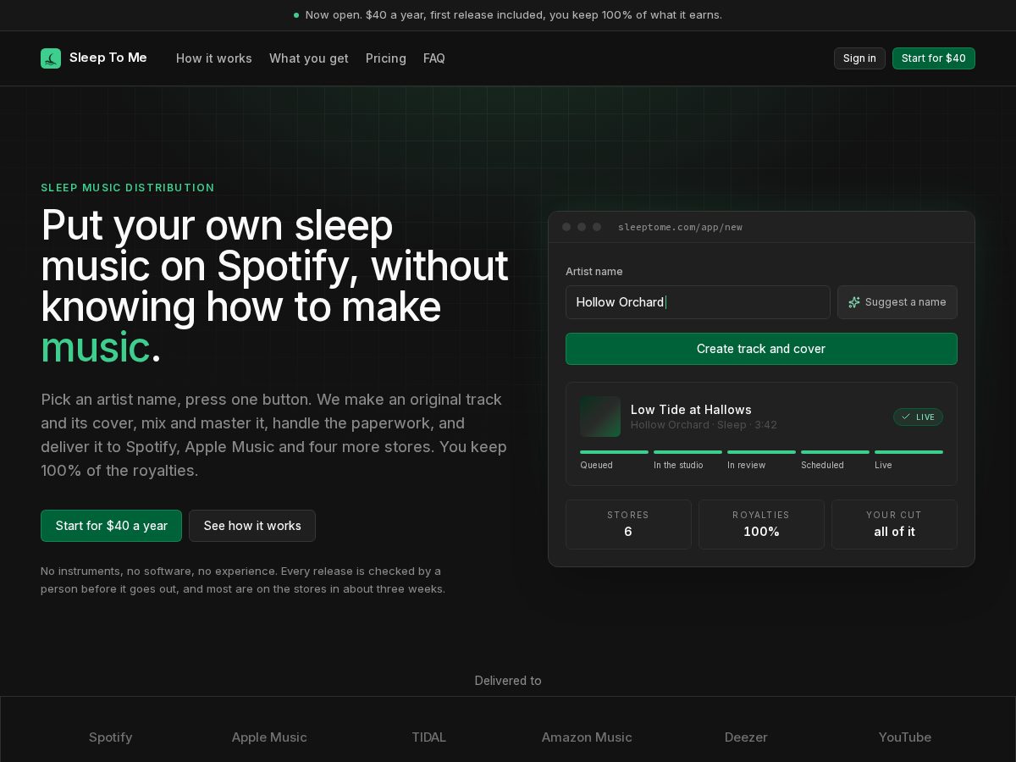The image size is (1016, 762).
Task: Click the Sleep To Me brand name
Action: (x=108, y=58)
